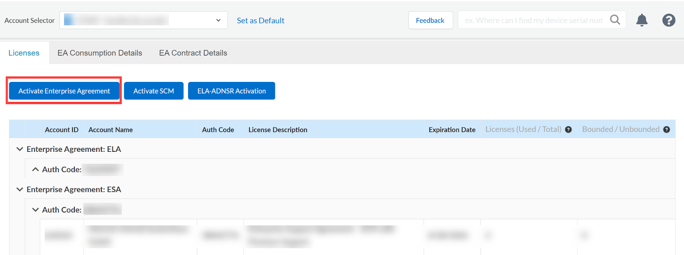
Task: Click the Expiration Date column header
Action: coord(452,130)
